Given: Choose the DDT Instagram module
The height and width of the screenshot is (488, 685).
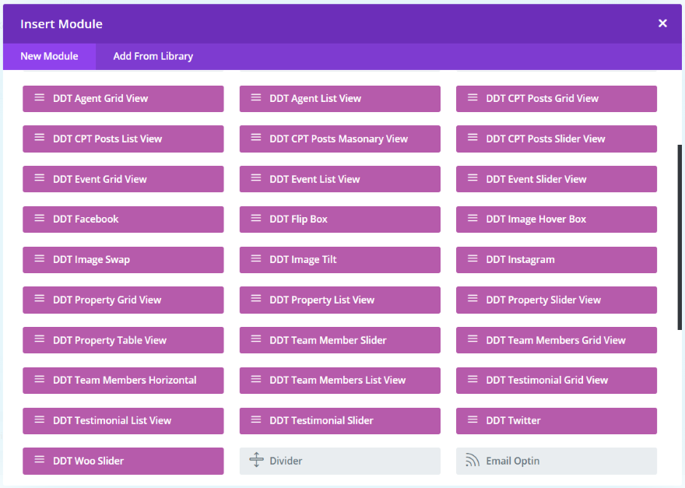Looking at the screenshot, I should (557, 259).
